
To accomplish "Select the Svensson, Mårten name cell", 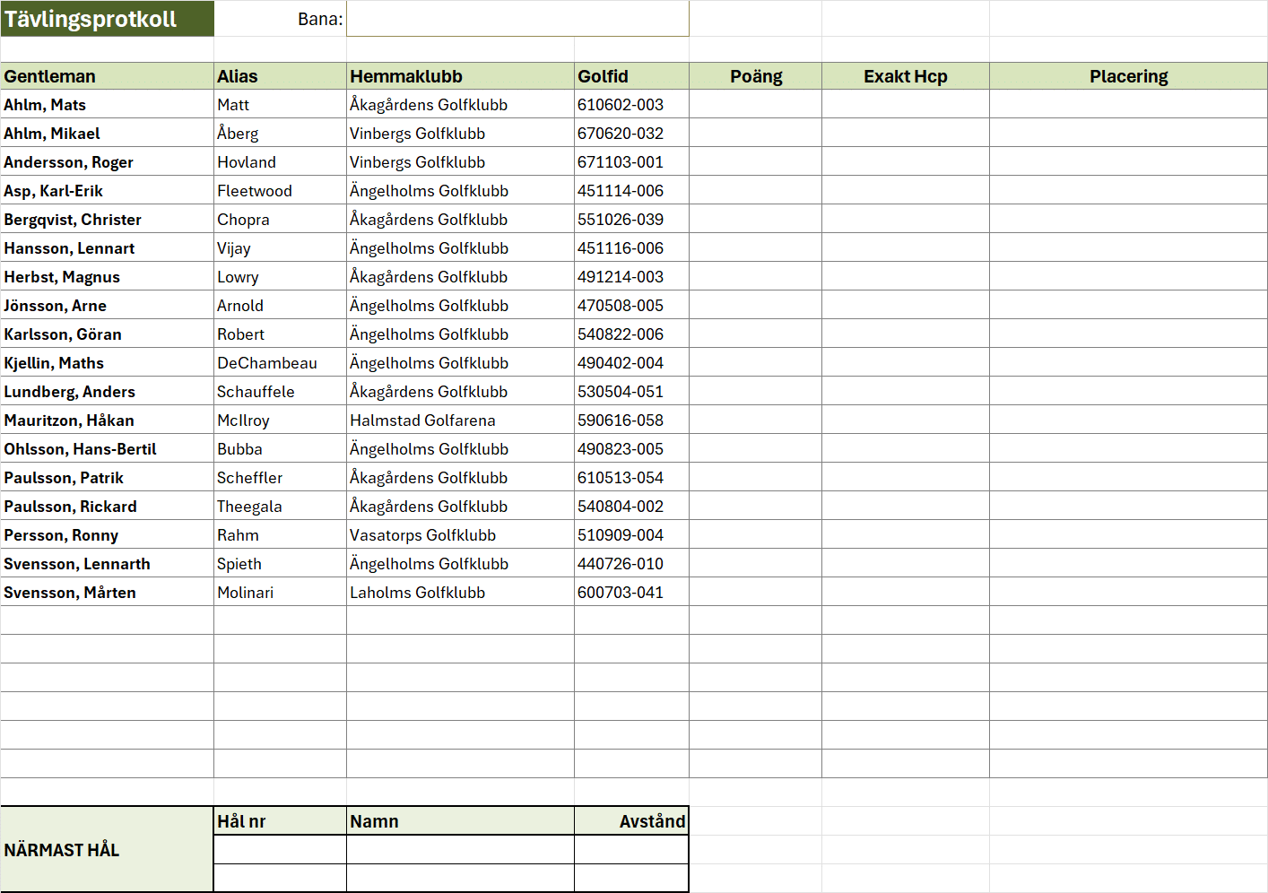I will point(107,593).
